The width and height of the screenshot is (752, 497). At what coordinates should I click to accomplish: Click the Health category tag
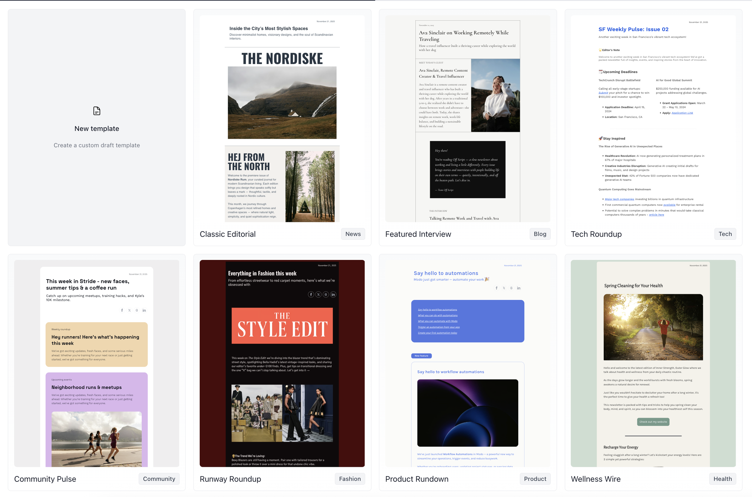pos(722,479)
